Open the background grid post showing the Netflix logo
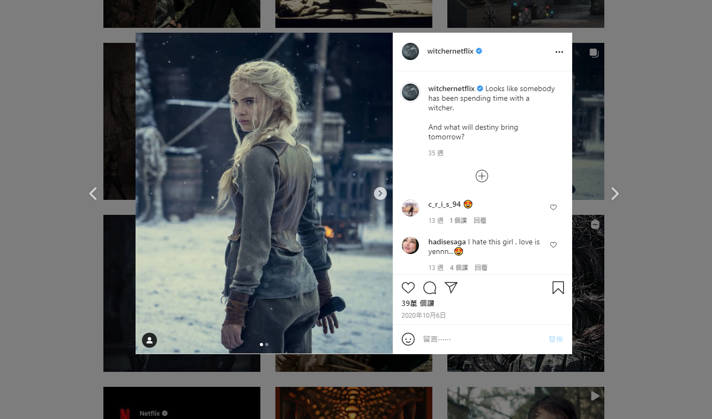The width and height of the screenshot is (712, 419). pyautogui.click(x=182, y=403)
